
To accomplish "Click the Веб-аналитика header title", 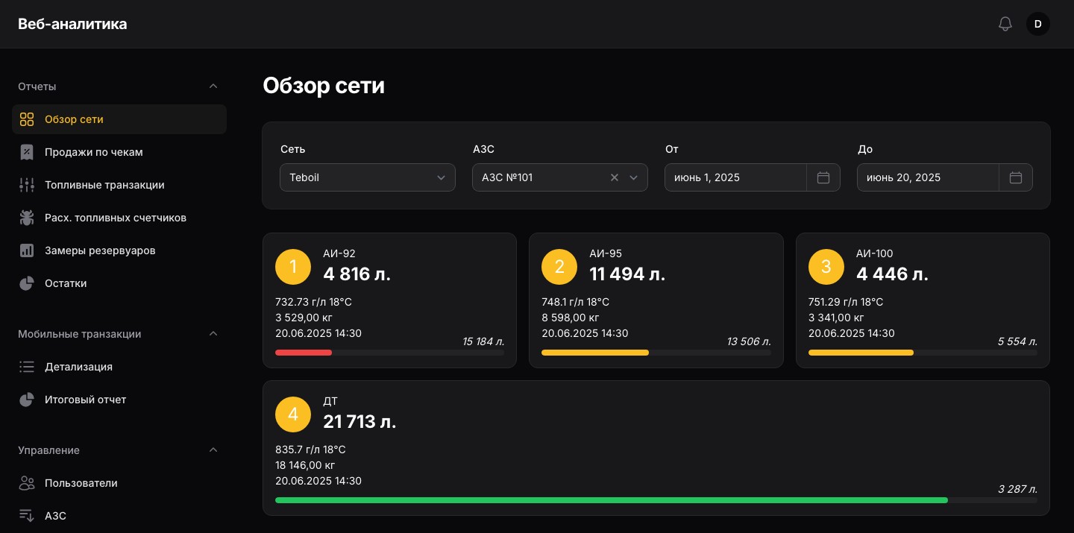I will [x=72, y=24].
